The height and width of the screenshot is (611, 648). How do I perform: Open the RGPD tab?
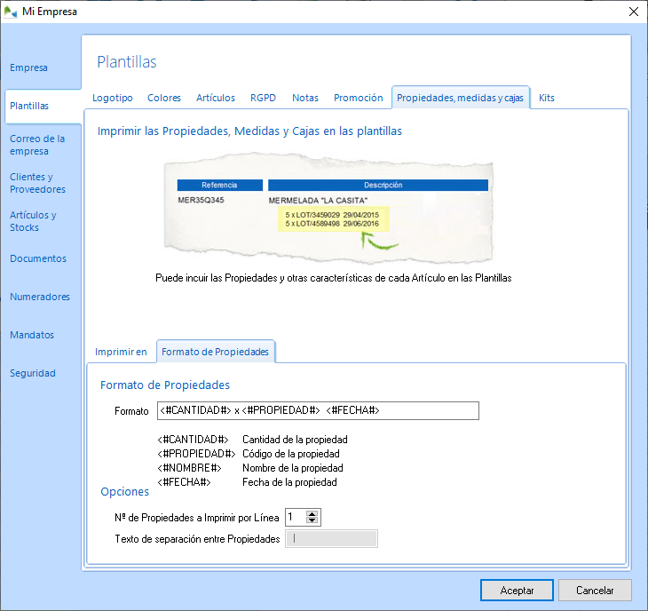[263, 98]
